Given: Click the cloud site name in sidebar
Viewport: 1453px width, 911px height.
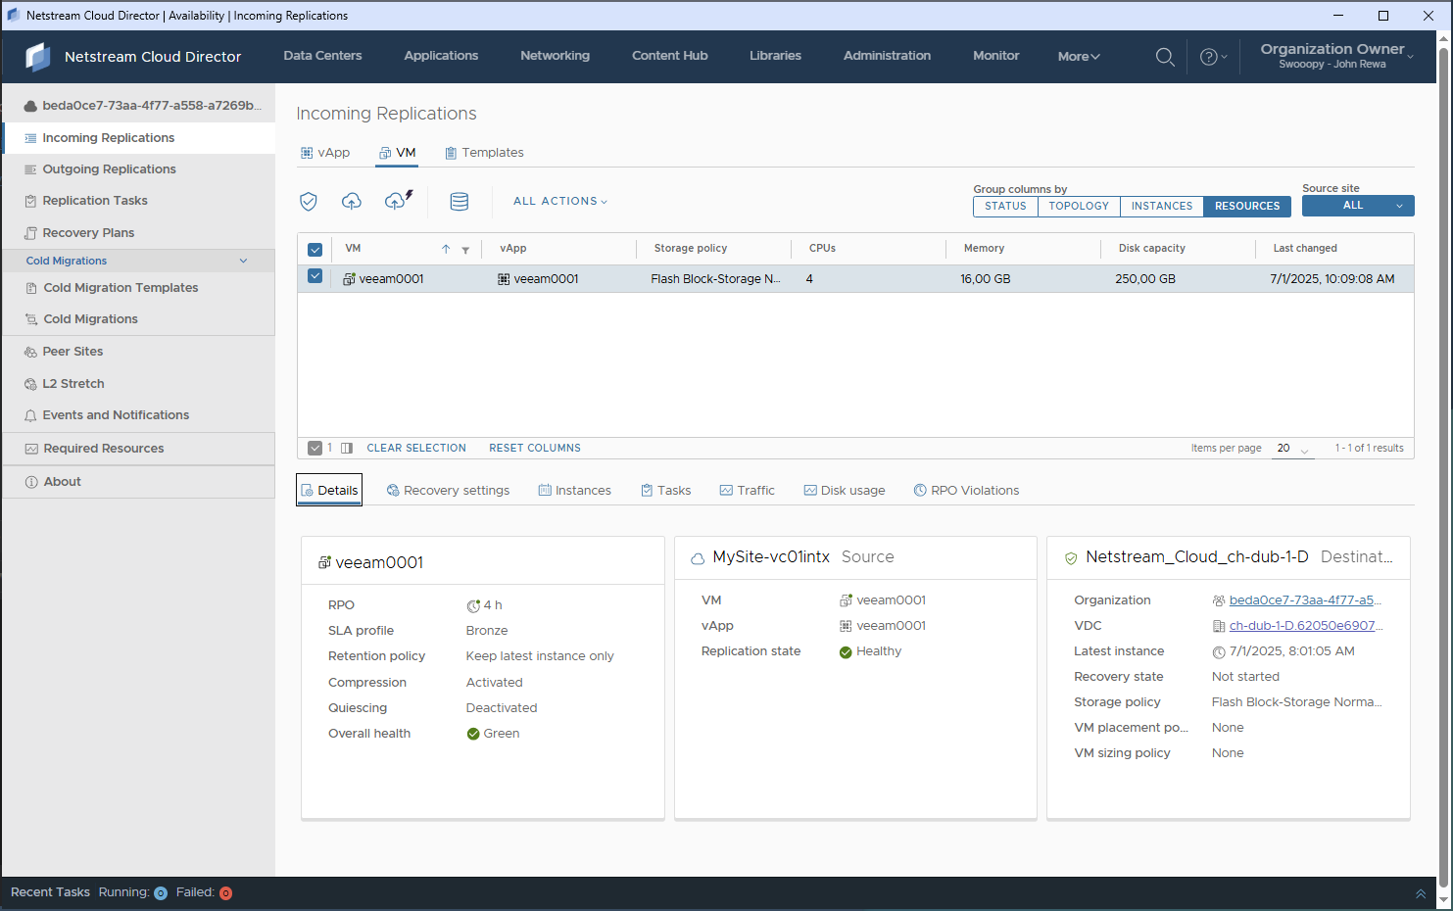Looking at the screenshot, I should [x=142, y=105].
